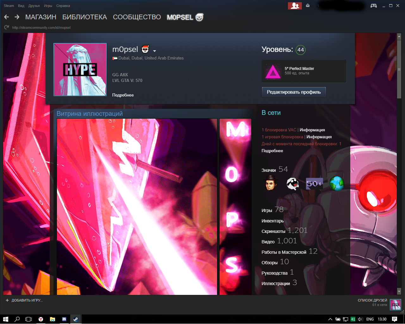The height and width of the screenshot is (324, 405).
Task: Open File Explorer from taskbar
Action: coord(53,319)
